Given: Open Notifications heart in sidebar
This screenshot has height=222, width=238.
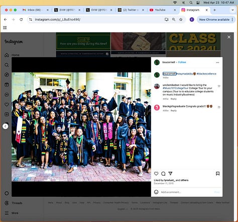Looking at the screenshot, I should (x=7, y=104).
